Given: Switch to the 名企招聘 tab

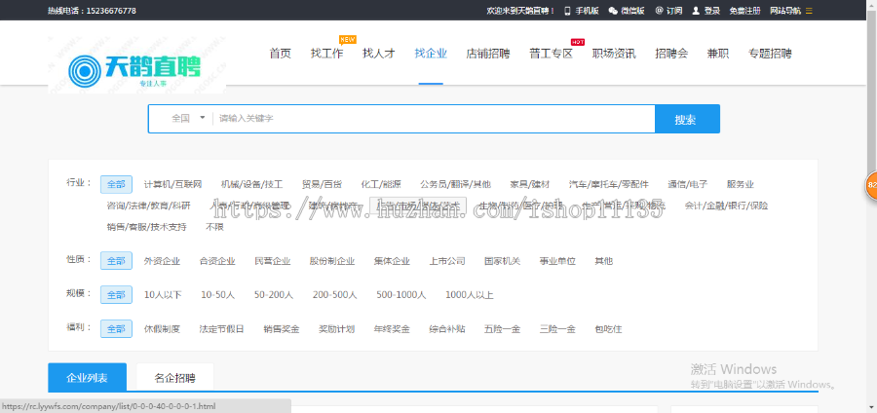Looking at the screenshot, I should [175, 377].
